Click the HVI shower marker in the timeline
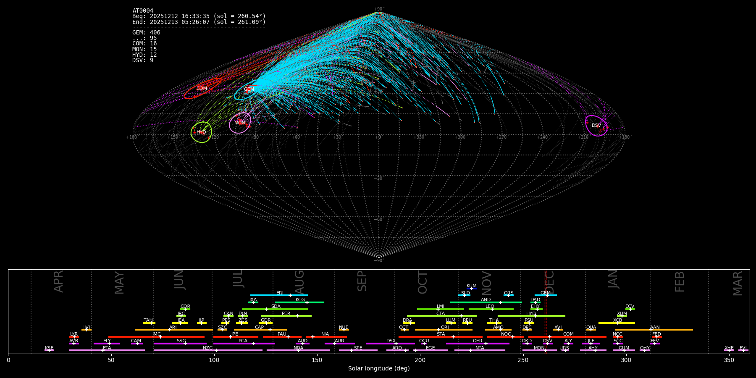This screenshot has height=378, width=756. [x=87, y=330]
